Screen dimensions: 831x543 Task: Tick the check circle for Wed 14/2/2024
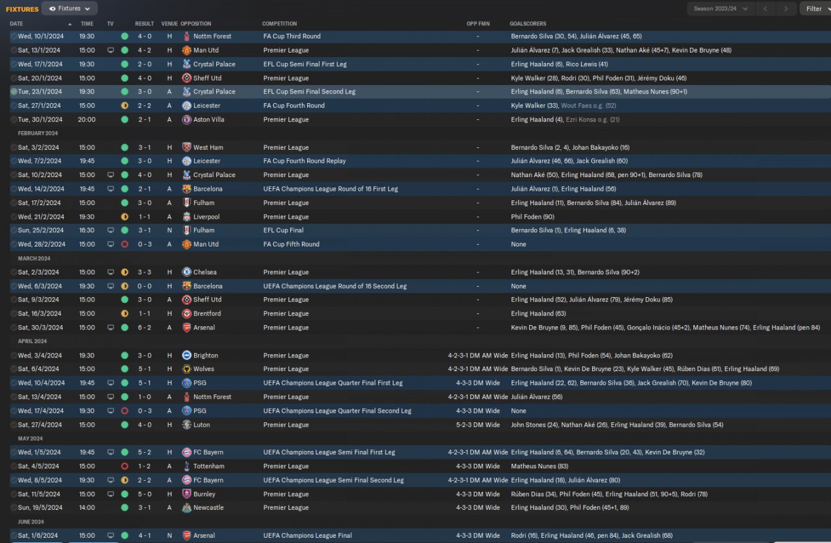click(x=14, y=189)
